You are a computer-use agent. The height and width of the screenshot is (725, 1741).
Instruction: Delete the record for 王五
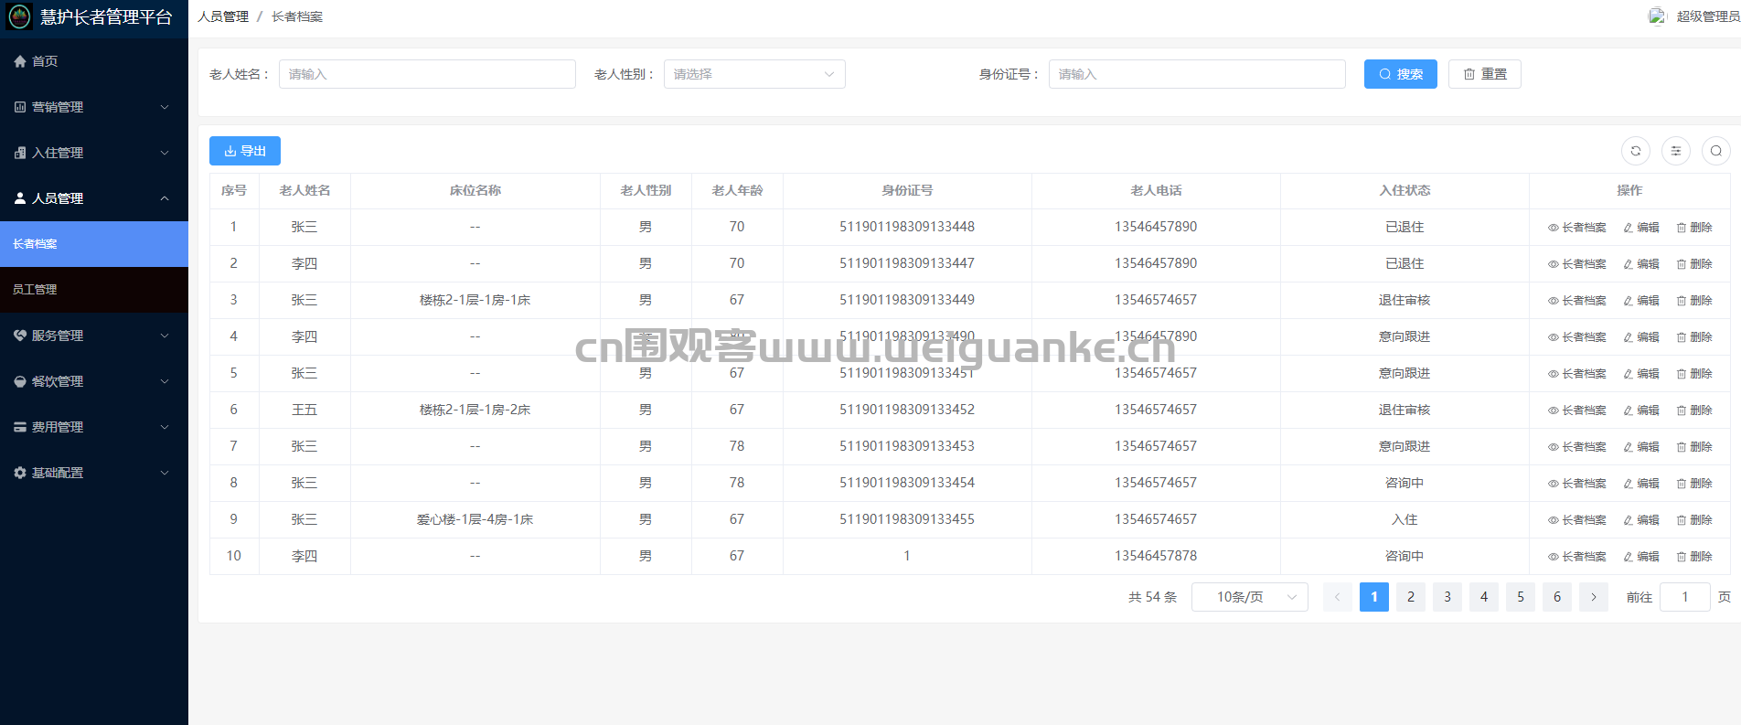(x=1694, y=410)
